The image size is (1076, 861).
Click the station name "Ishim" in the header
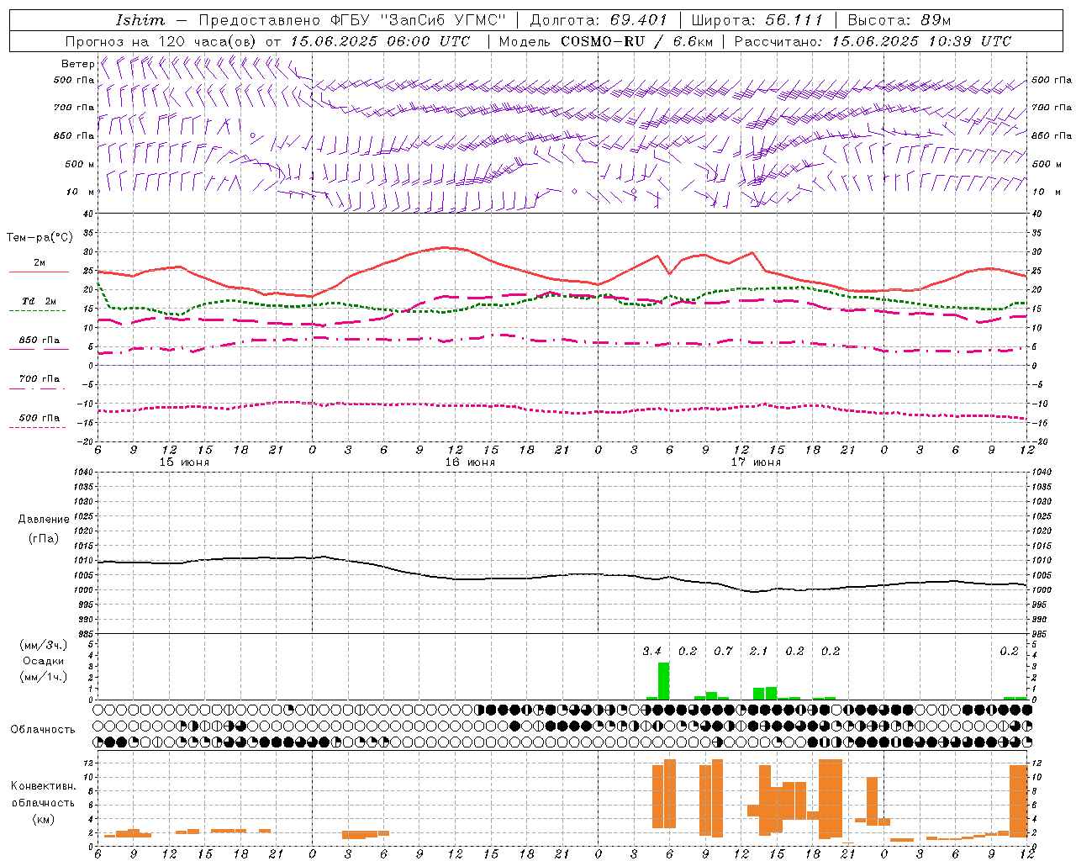tap(140, 20)
